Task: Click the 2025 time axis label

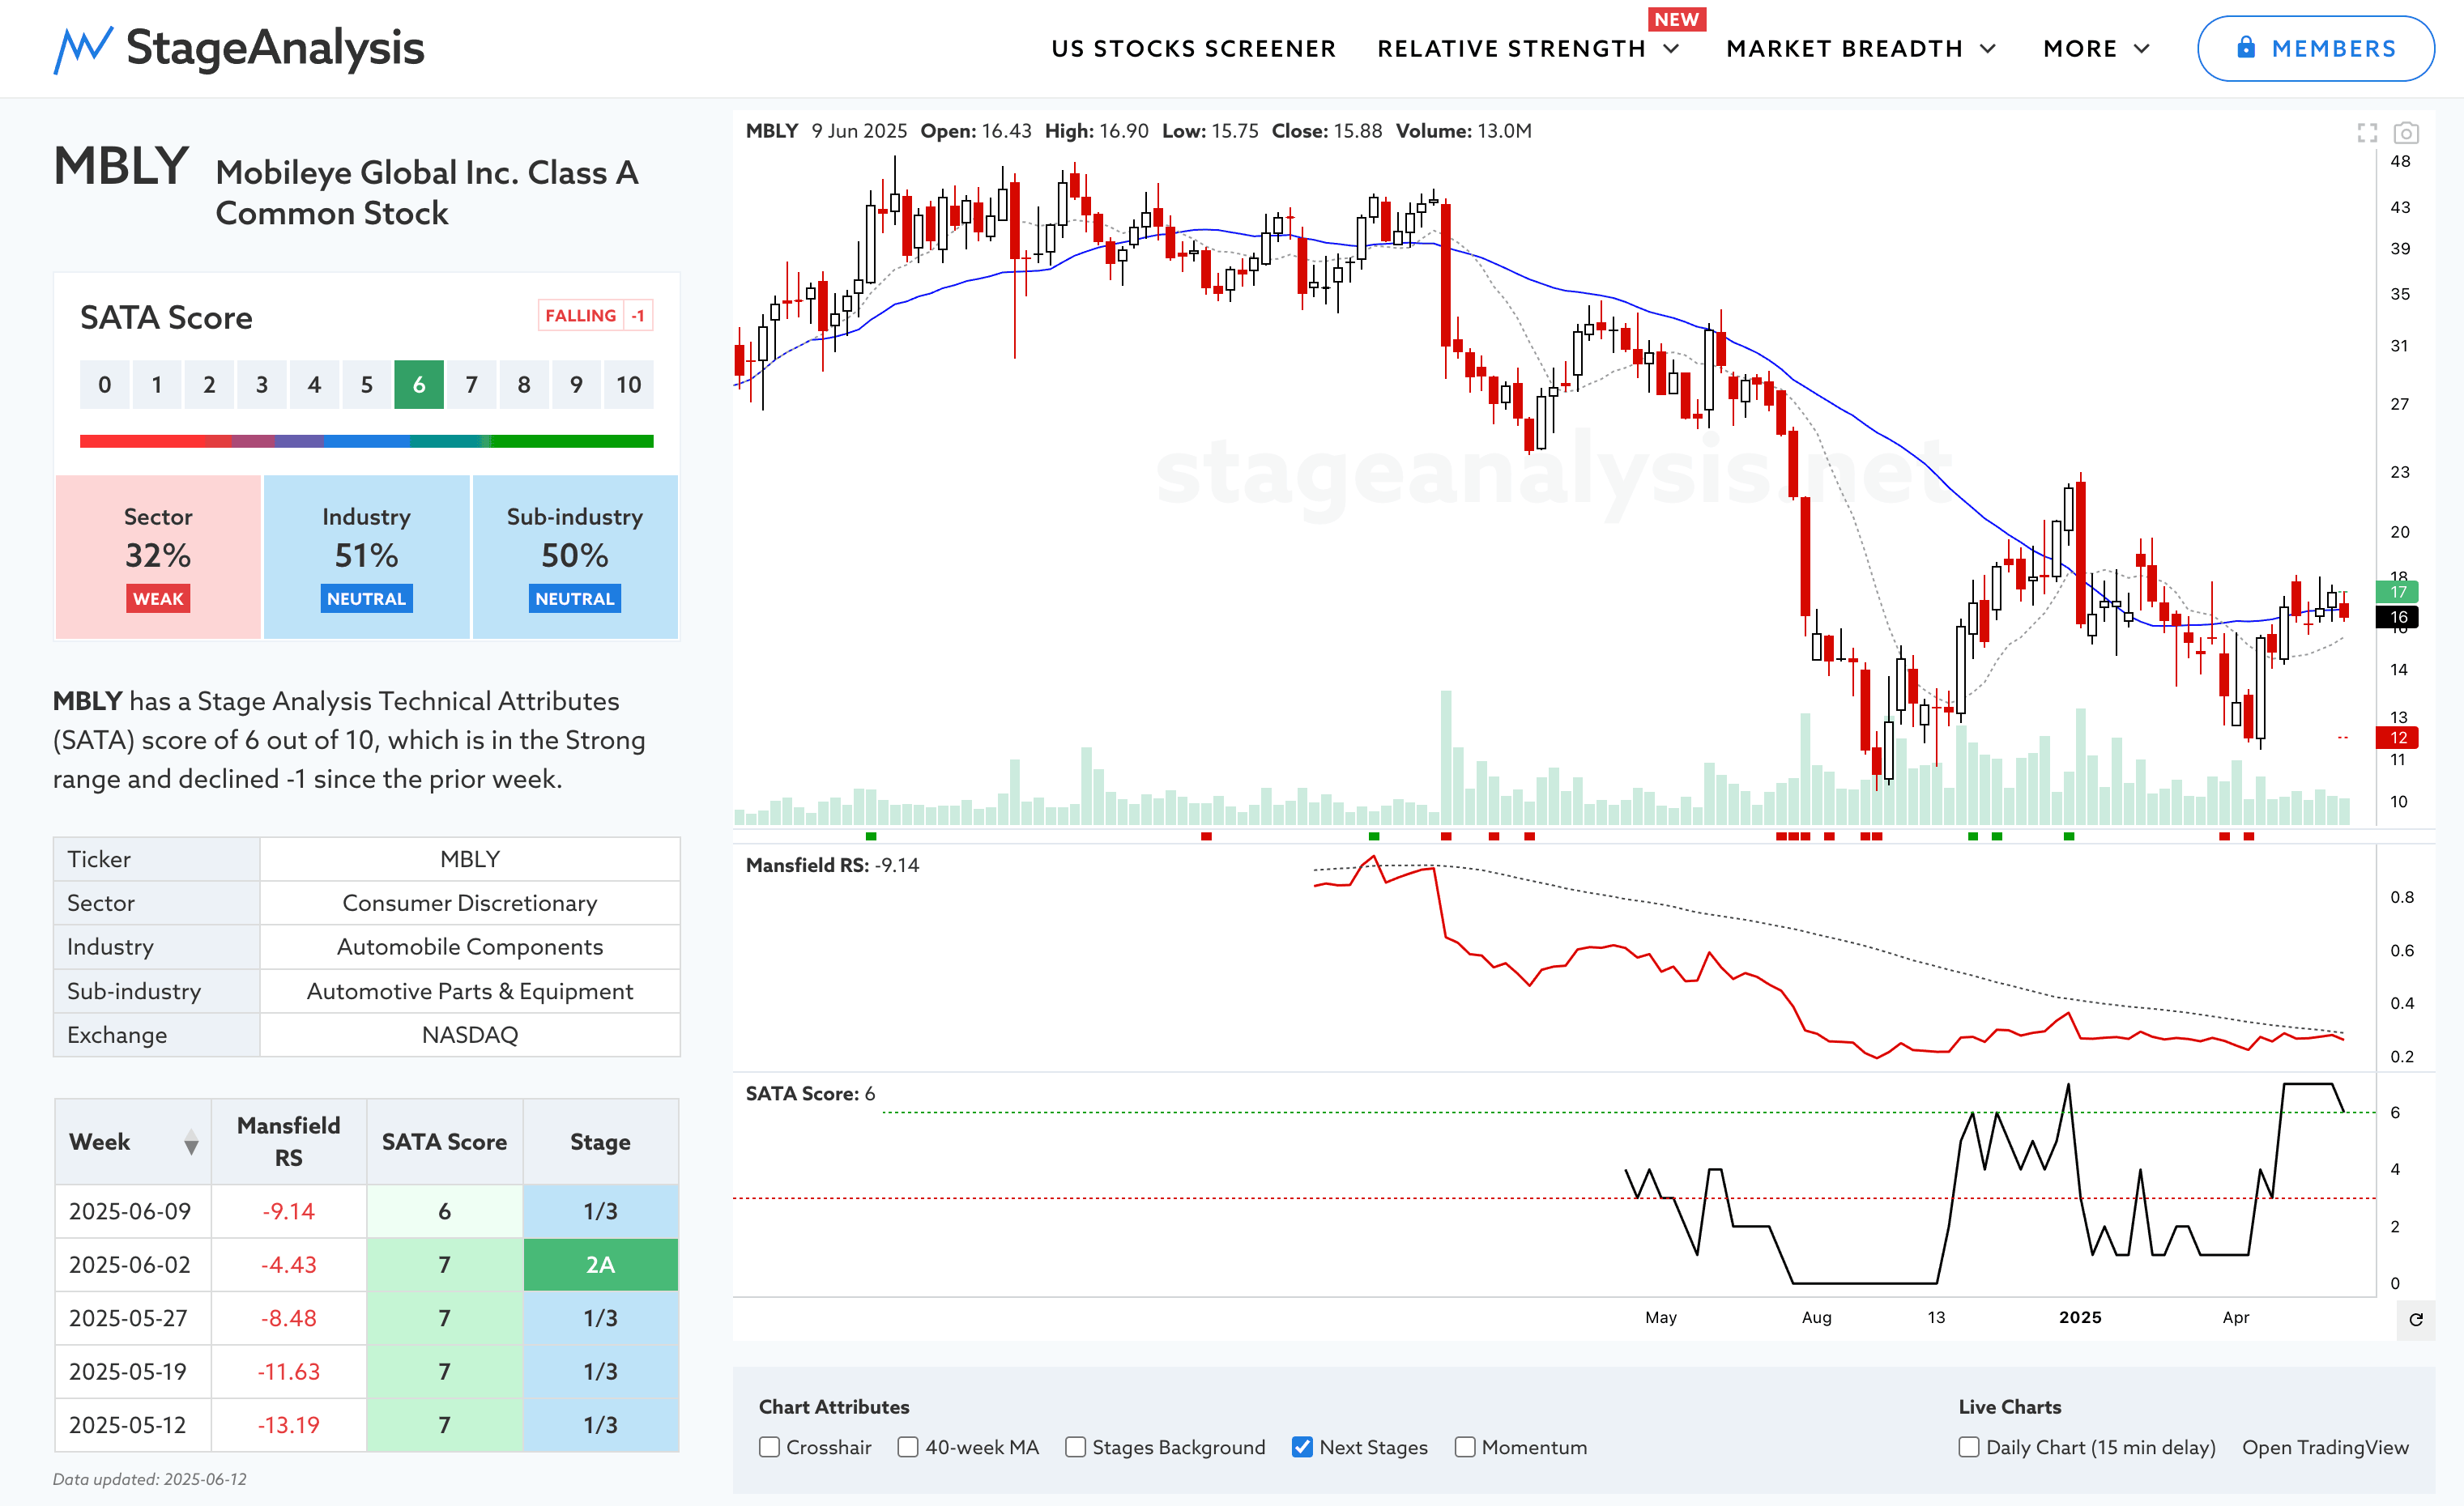Action: [x=2080, y=1318]
